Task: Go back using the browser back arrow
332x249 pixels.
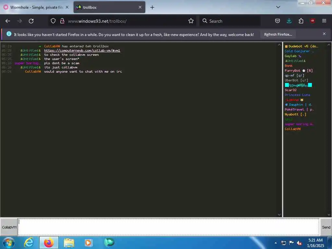Action: [x=8, y=21]
